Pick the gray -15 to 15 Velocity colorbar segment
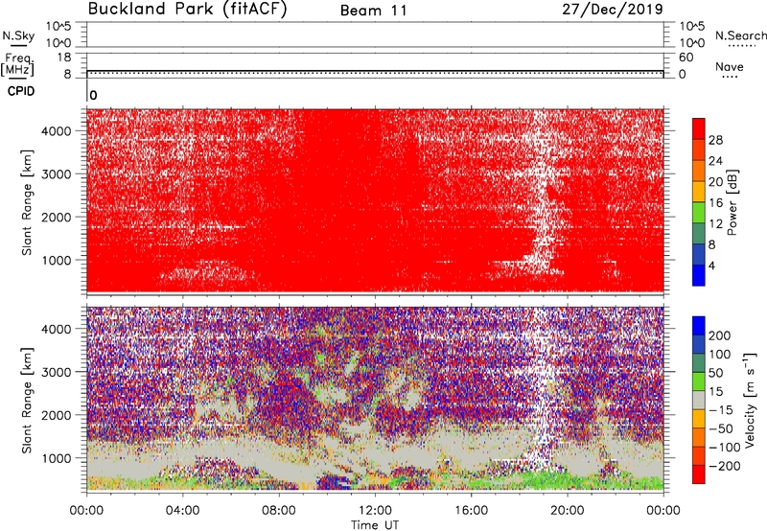Viewport: 767px width, 531px height. click(699, 400)
